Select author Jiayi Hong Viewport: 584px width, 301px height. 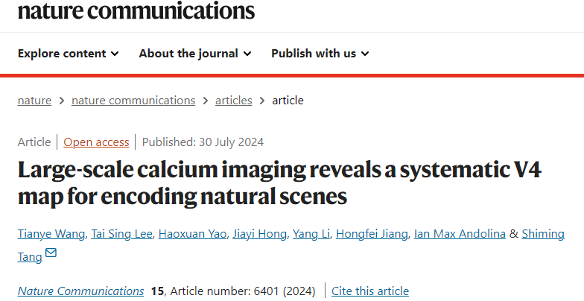[x=259, y=234]
